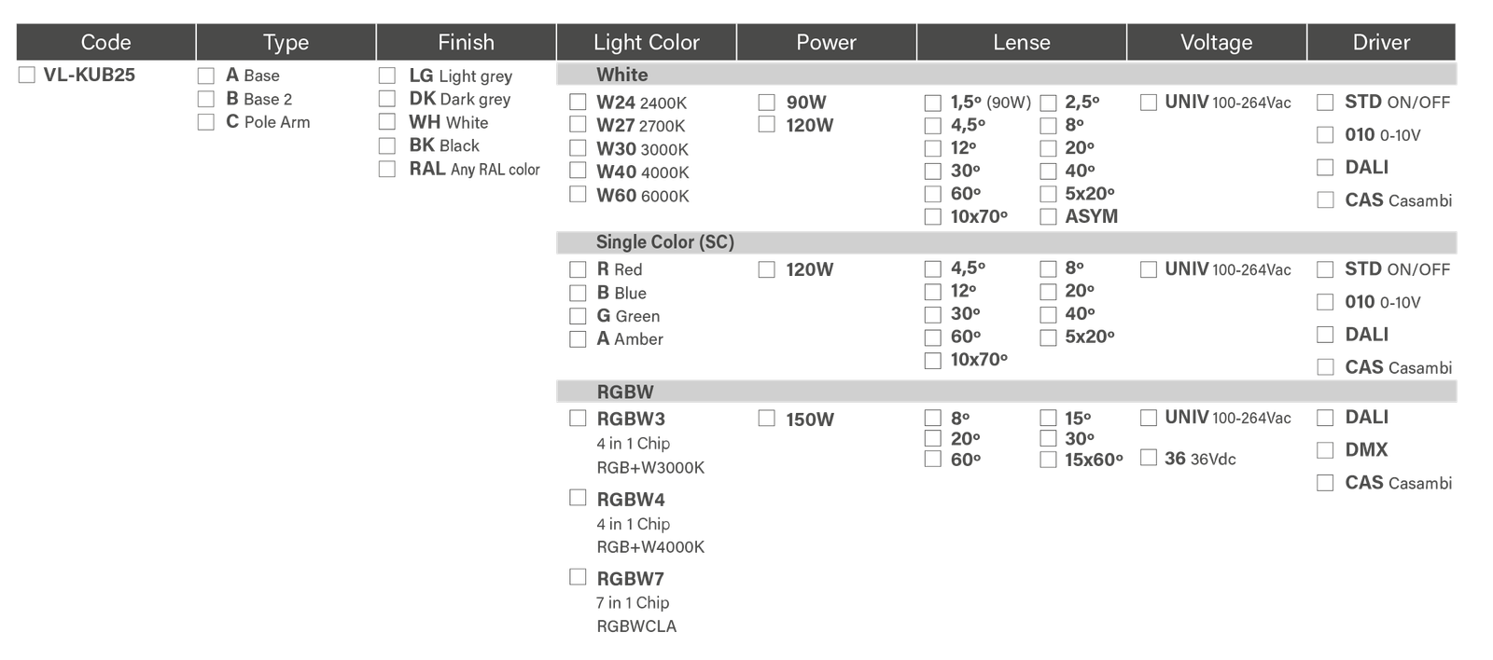Tick the G Green single color
The width and height of the screenshot is (1493, 660).
pos(578,316)
